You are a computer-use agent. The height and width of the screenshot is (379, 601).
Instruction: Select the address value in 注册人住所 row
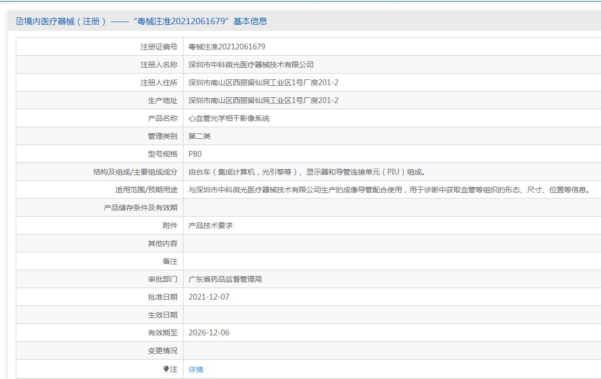tap(263, 83)
